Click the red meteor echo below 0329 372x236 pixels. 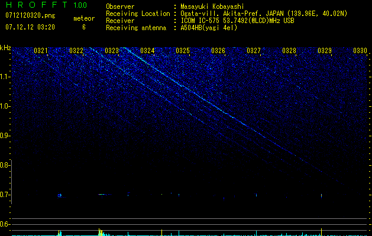[322, 195]
